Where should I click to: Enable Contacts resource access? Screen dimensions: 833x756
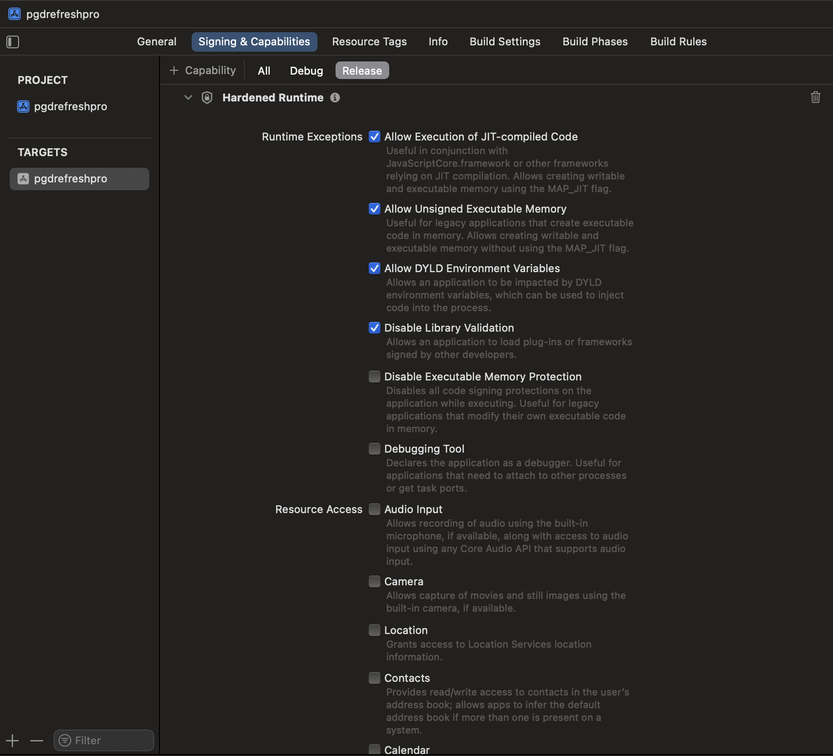(375, 678)
